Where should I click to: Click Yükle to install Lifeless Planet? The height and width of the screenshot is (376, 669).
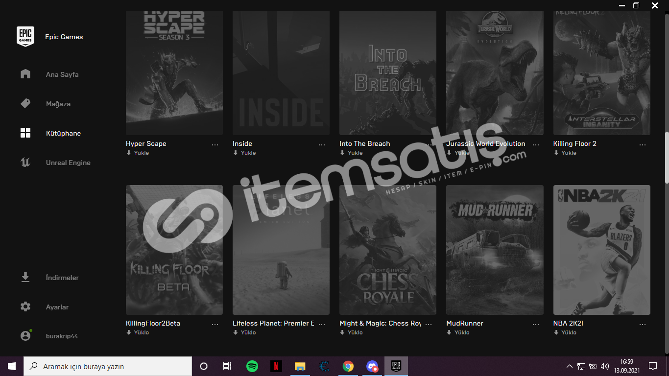click(x=244, y=332)
